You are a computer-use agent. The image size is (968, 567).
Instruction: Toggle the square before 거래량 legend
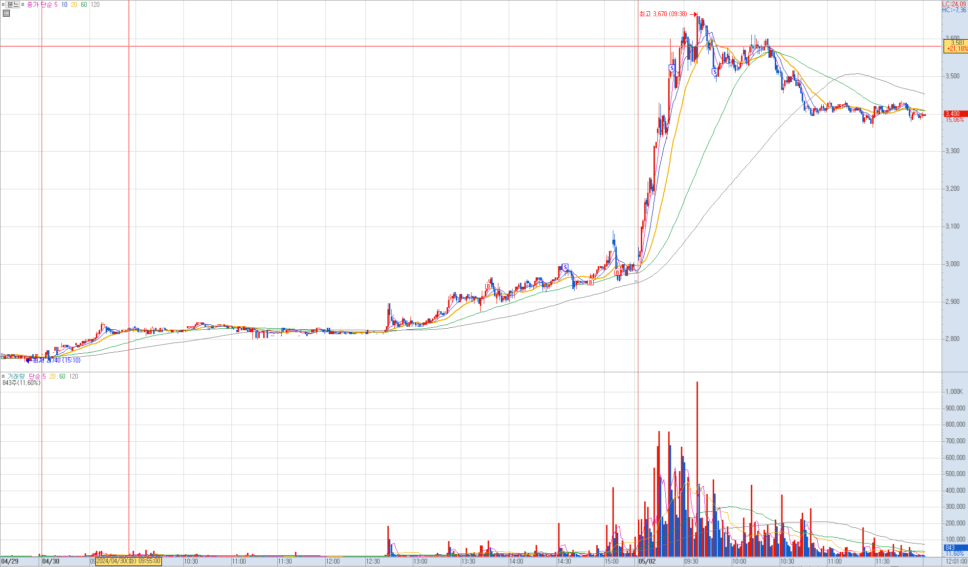pos(3,376)
